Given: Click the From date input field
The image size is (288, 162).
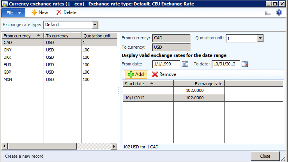Looking at the screenshot, I should tap(166, 64).
